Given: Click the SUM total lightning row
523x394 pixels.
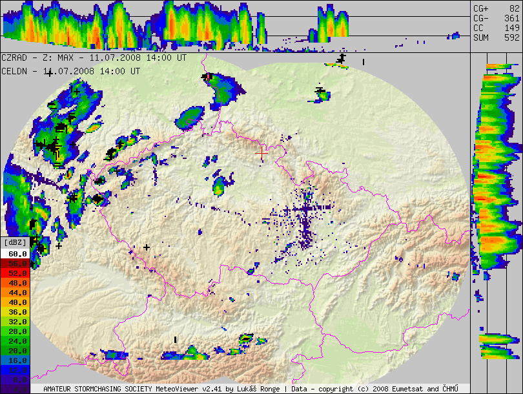Looking at the screenshot, I should click(x=496, y=38).
